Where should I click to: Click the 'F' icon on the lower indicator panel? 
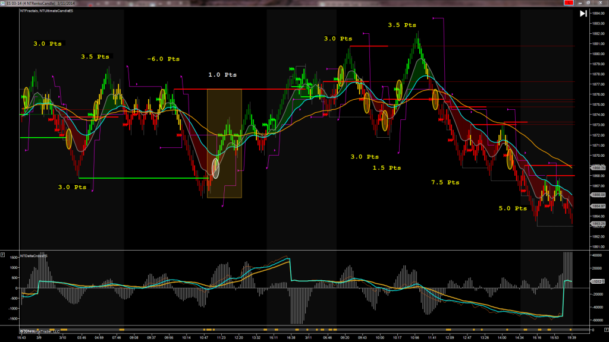click(3, 255)
